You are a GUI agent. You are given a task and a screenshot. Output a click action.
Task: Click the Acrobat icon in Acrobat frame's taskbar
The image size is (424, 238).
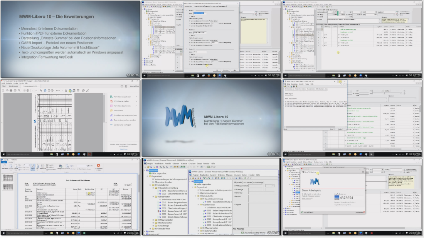[90, 154]
